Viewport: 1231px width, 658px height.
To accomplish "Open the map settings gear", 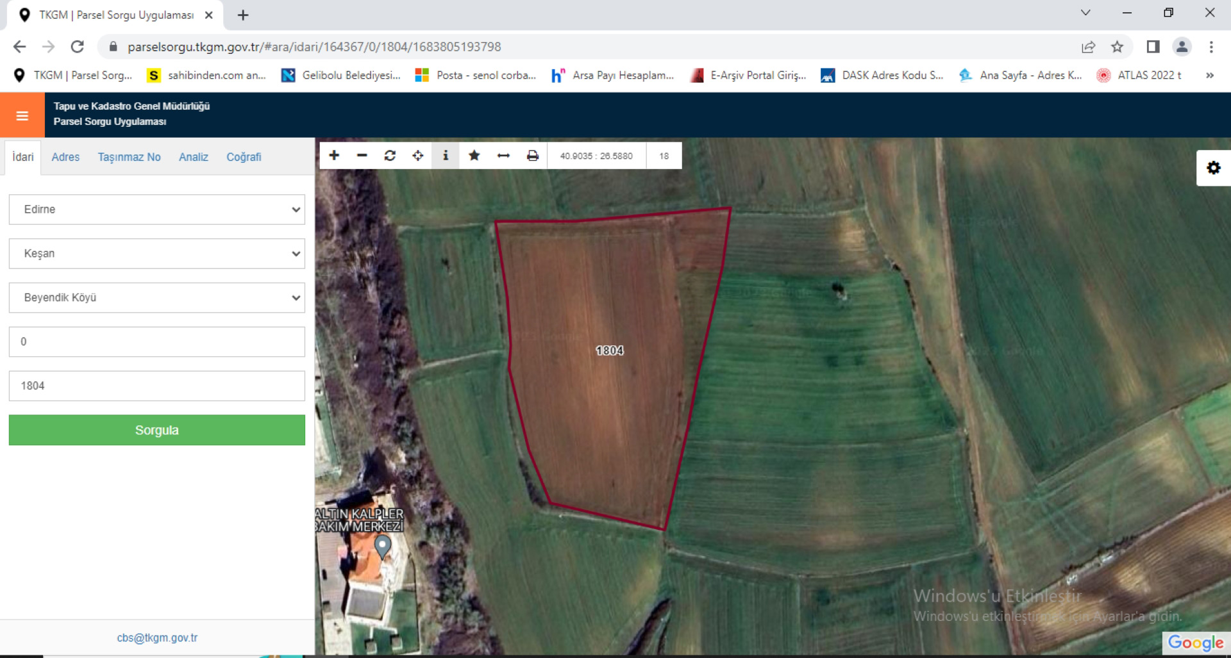I will tap(1213, 168).
